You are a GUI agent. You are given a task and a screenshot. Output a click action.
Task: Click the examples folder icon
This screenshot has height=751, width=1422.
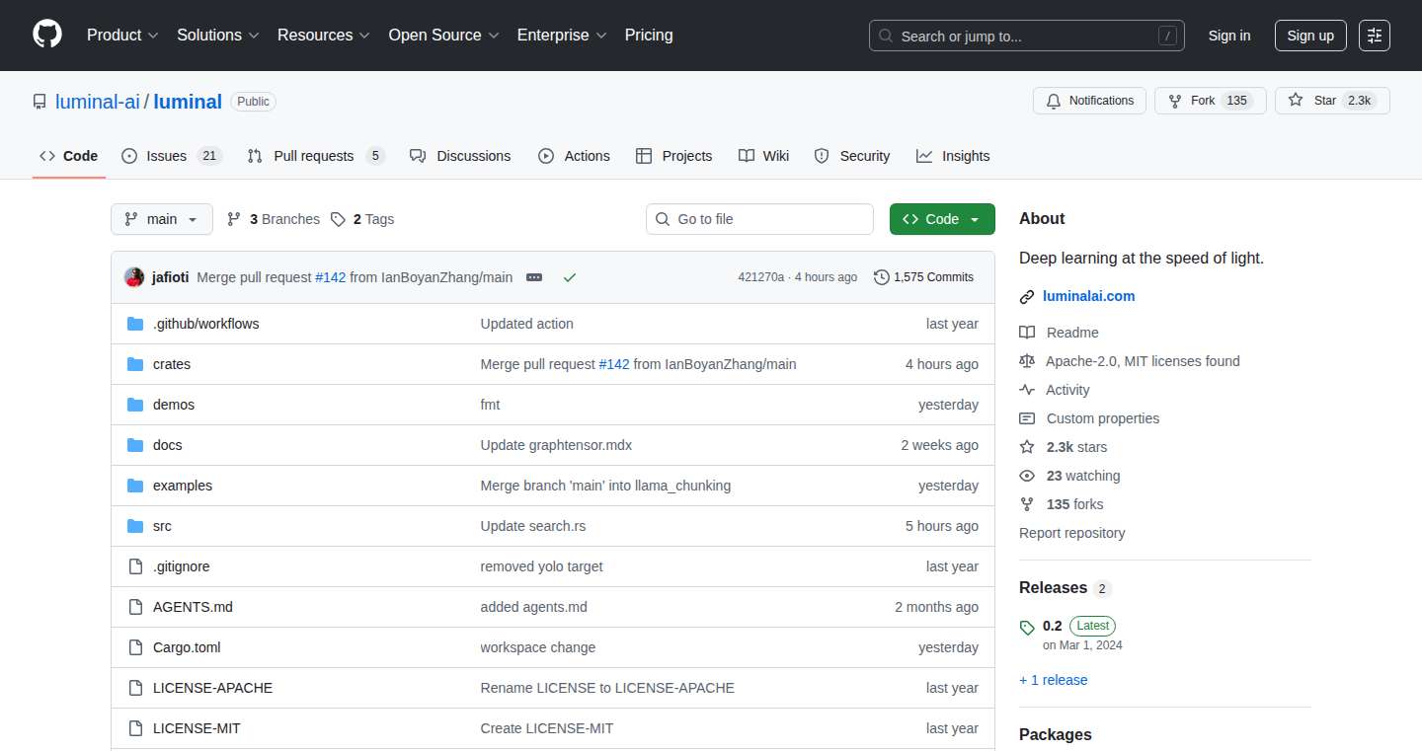(x=135, y=486)
